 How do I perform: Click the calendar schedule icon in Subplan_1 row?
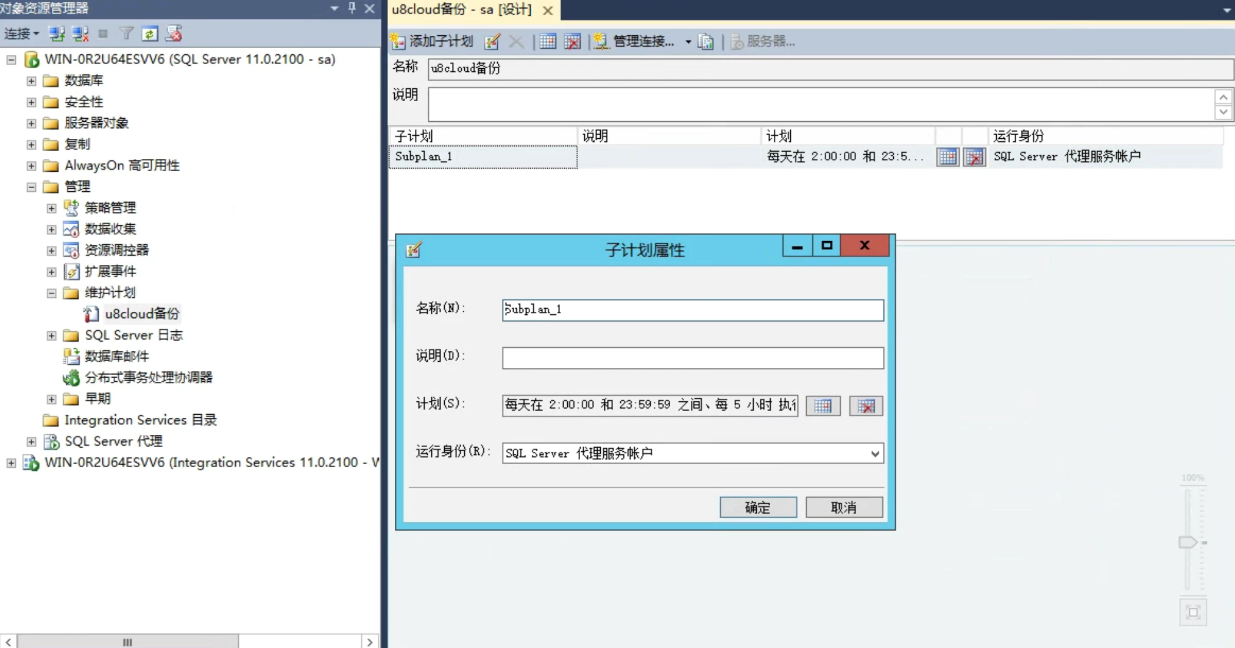click(x=947, y=157)
